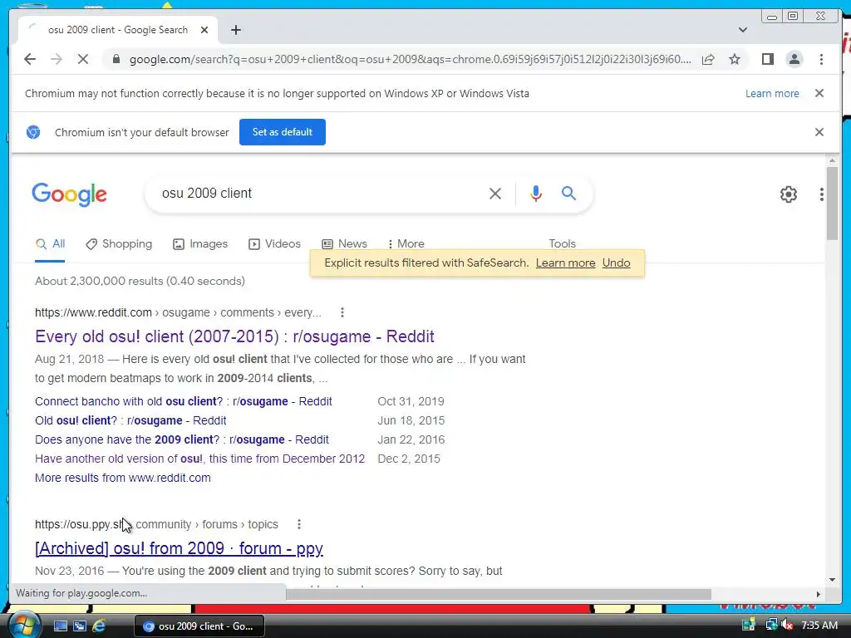Open the profile avatar menu

(794, 59)
